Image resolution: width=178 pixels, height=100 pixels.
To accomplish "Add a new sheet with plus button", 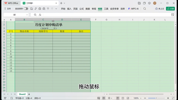I will (x=29, y=94).
